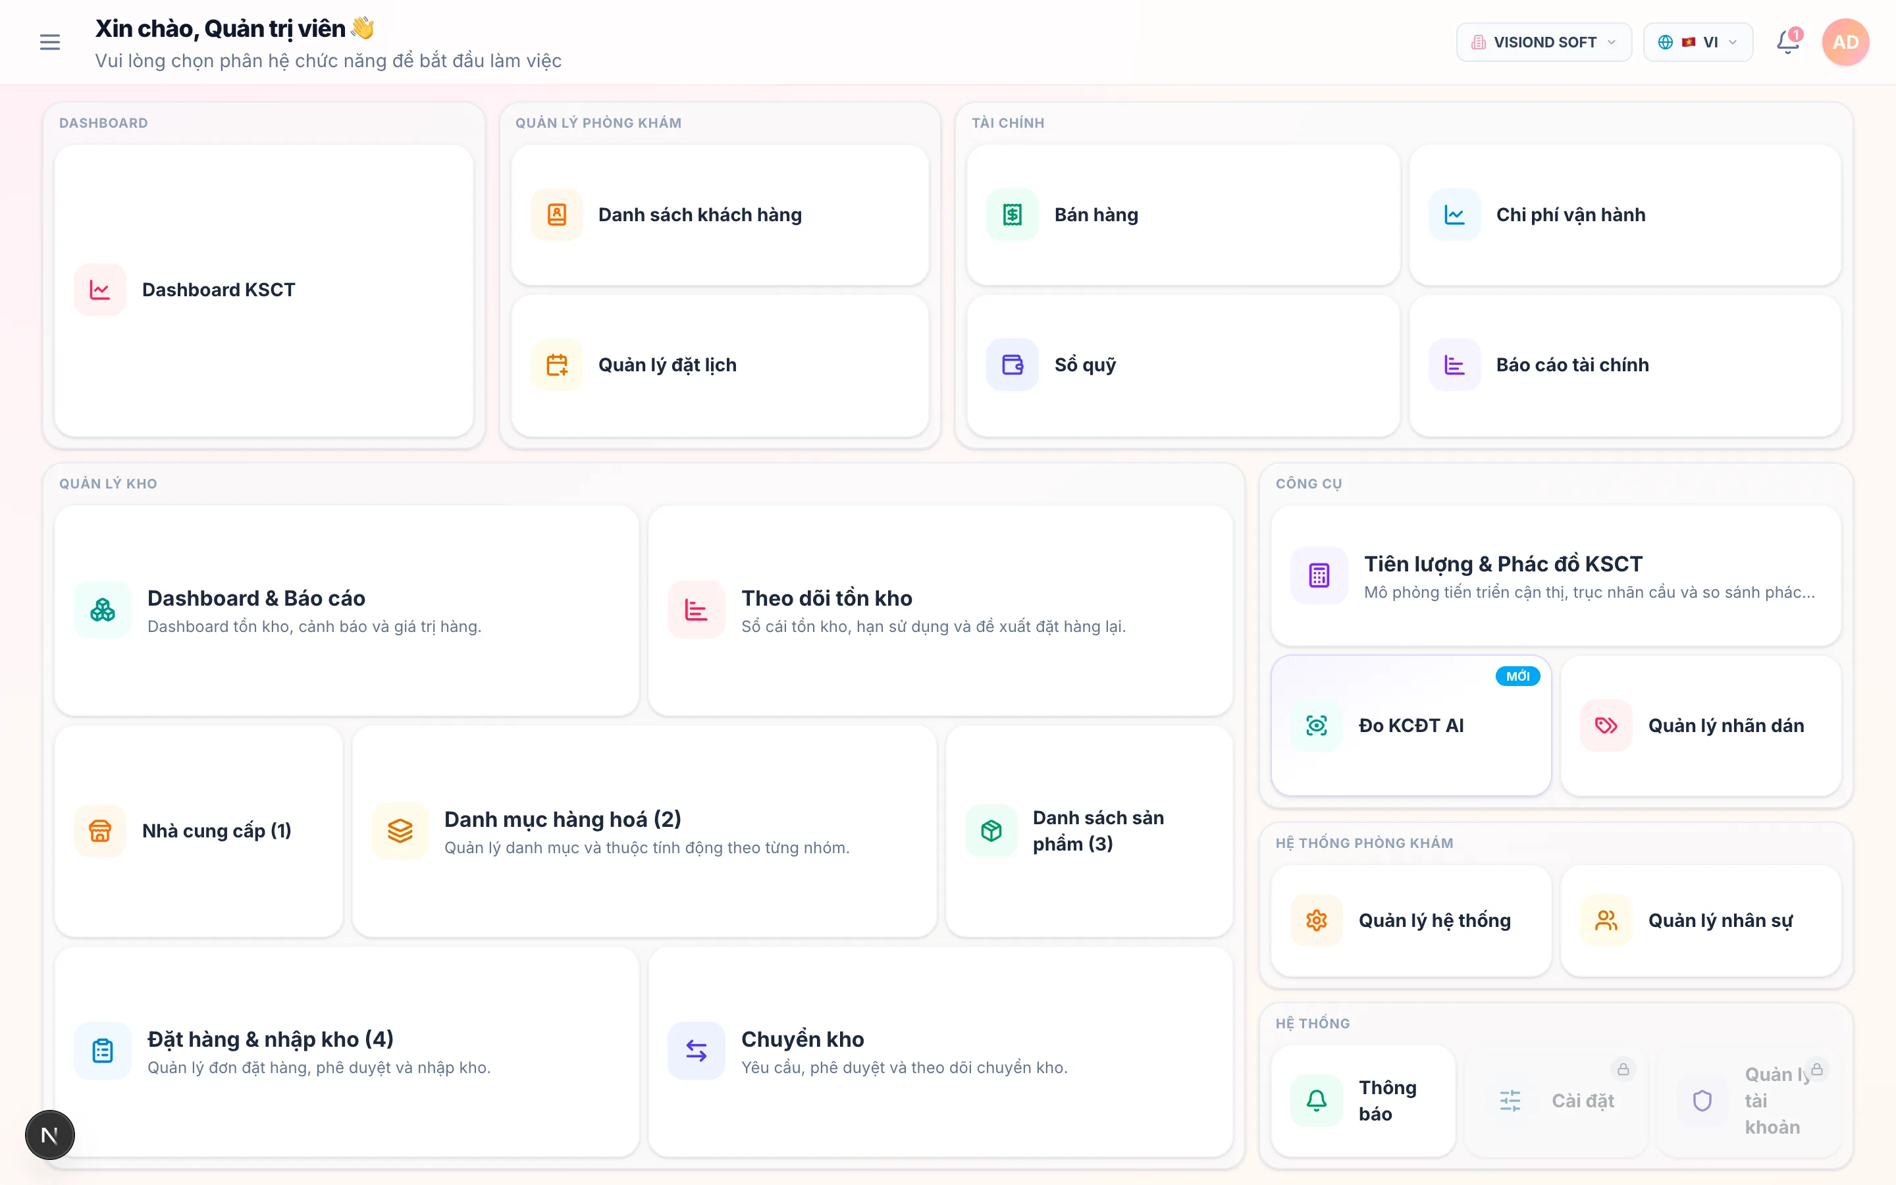Click the Chi phí vận hành chart icon
The height and width of the screenshot is (1185, 1896).
coord(1455,215)
